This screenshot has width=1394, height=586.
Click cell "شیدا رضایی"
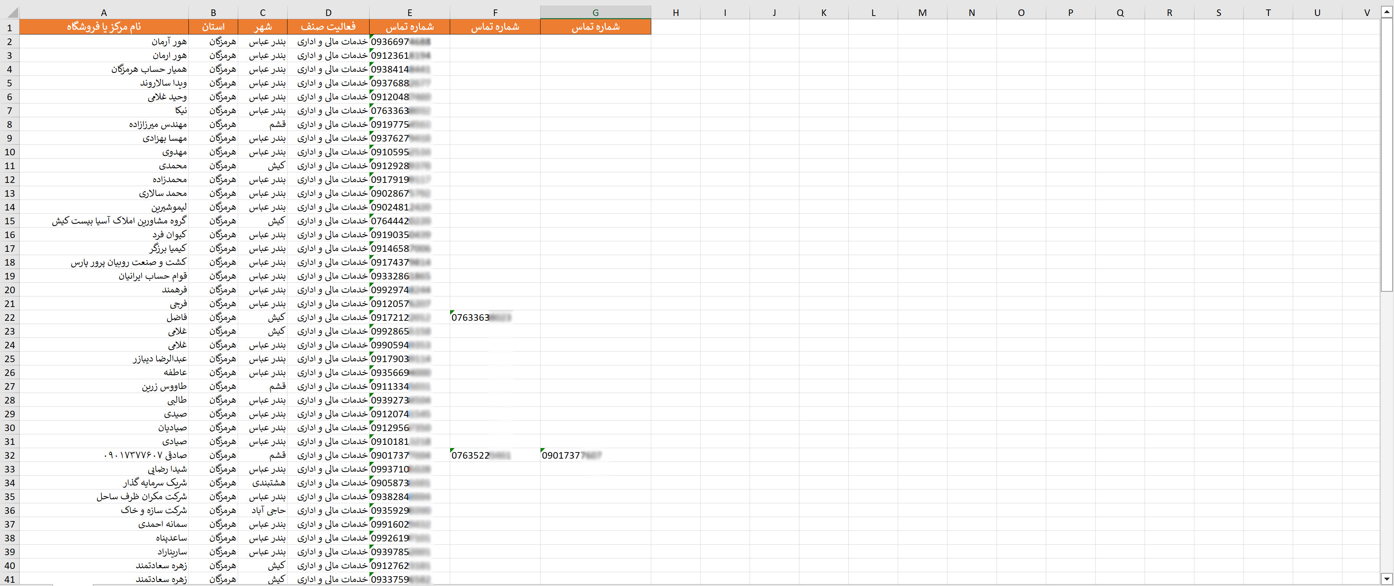click(104, 469)
